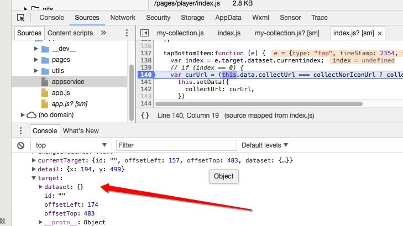Expand the __proto__ Object entry

(40, 222)
